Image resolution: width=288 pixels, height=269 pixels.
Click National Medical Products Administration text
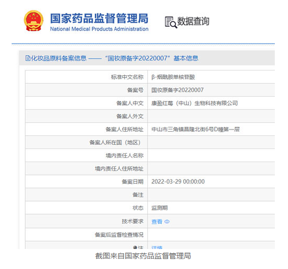(x=99, y=29)
